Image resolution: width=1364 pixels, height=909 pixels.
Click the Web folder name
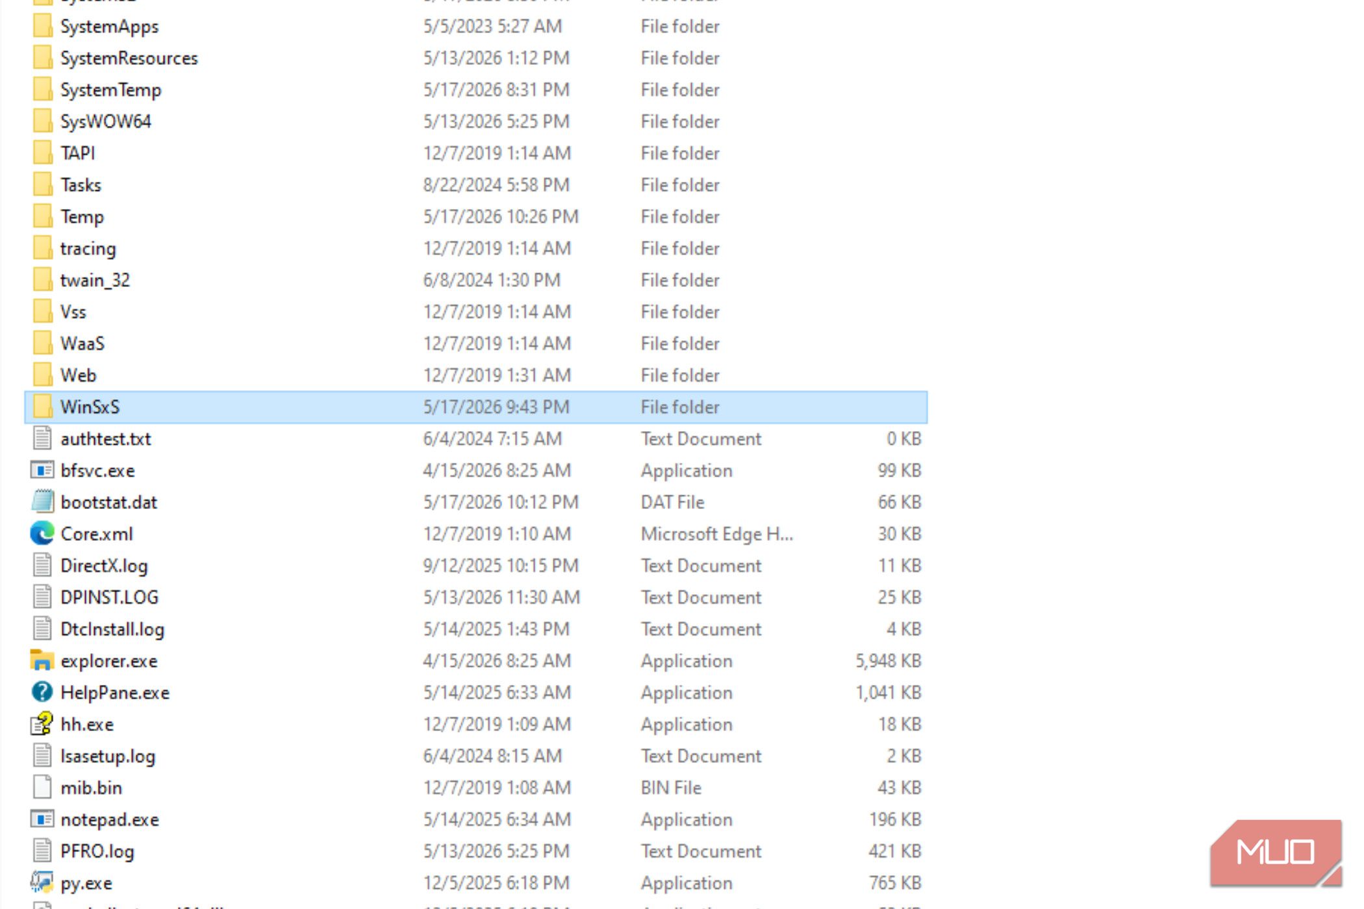79,375
